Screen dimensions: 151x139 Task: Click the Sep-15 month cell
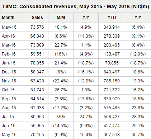(x=9, y=99)
